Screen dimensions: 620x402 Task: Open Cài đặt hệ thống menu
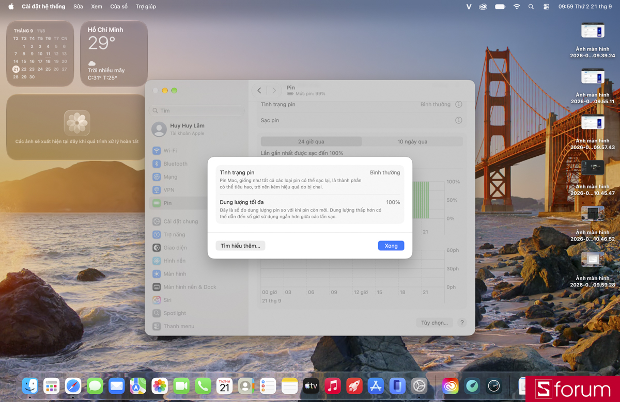point(43,7)
